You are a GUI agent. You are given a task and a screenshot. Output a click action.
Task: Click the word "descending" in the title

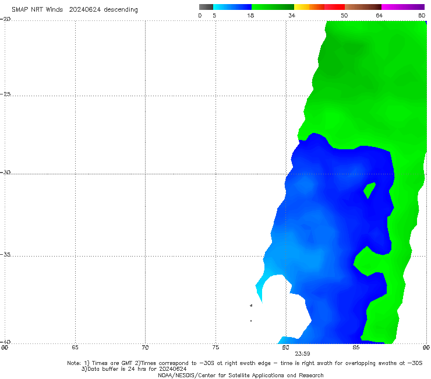point(121,10)
